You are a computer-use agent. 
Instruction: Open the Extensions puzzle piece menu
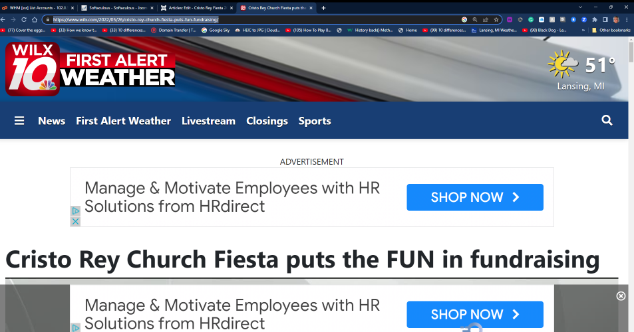[594, 19]
